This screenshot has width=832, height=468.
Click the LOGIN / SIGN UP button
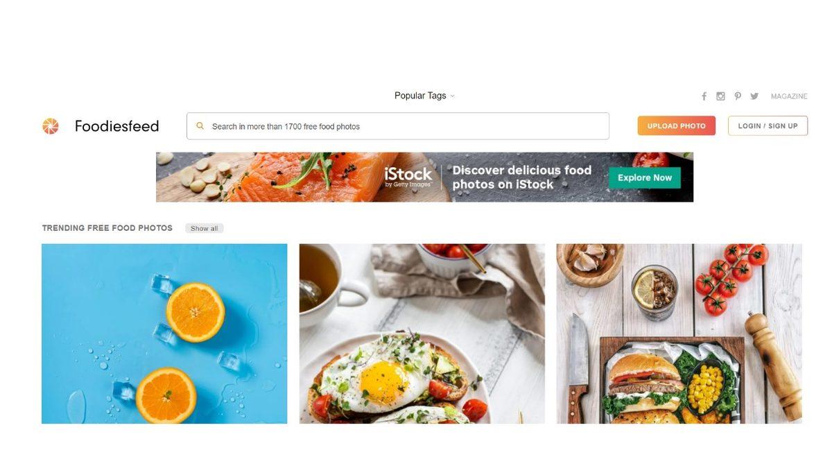768,125
